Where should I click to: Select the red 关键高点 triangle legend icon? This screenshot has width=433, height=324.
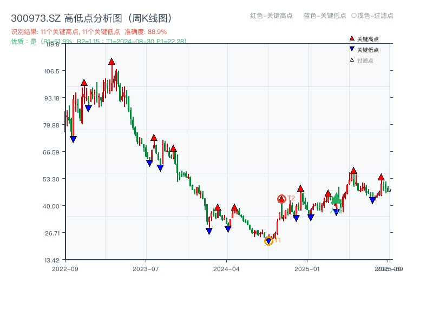351,38
